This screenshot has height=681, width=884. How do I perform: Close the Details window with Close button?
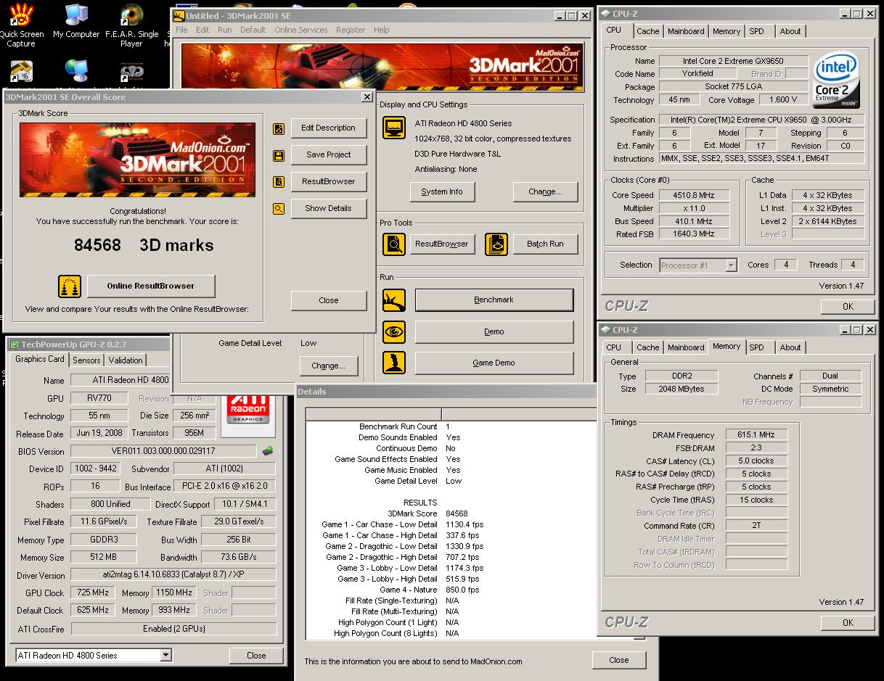click(619, 660)
